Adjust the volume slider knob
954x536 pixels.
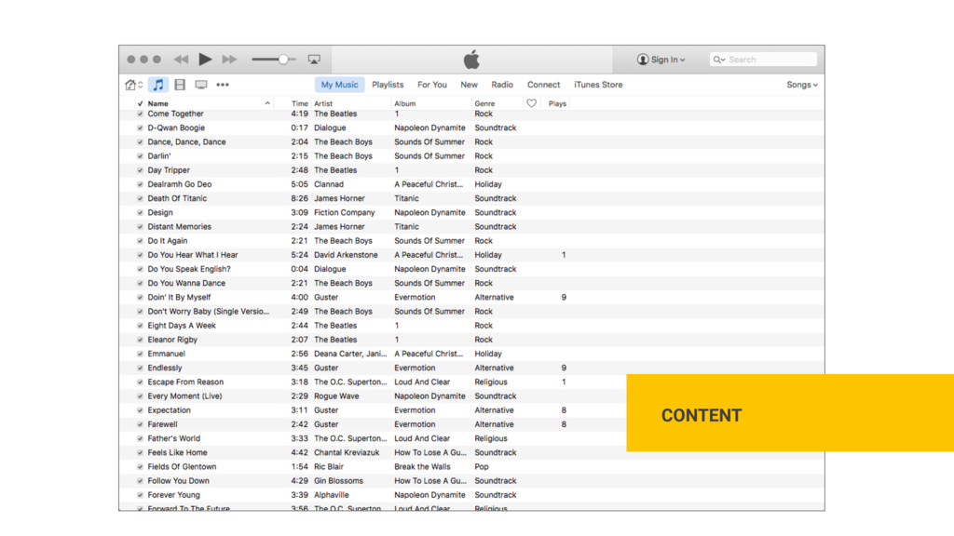point(283,60)
